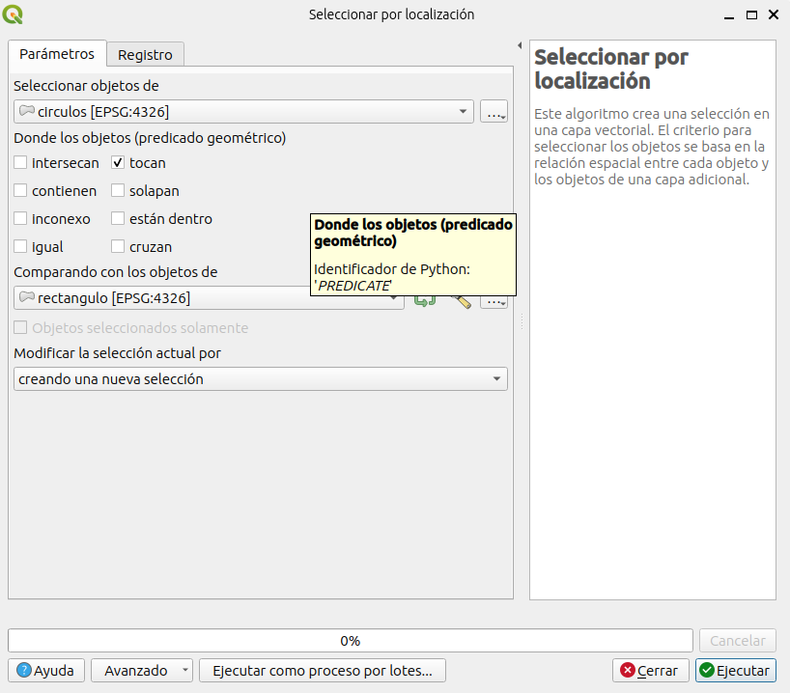Click the QGIS logo in title bar
The height and width of the screenshot is (693, 790).
[x=14, y=14]
